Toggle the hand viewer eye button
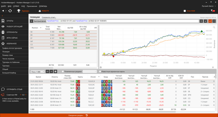 [47, 72]
